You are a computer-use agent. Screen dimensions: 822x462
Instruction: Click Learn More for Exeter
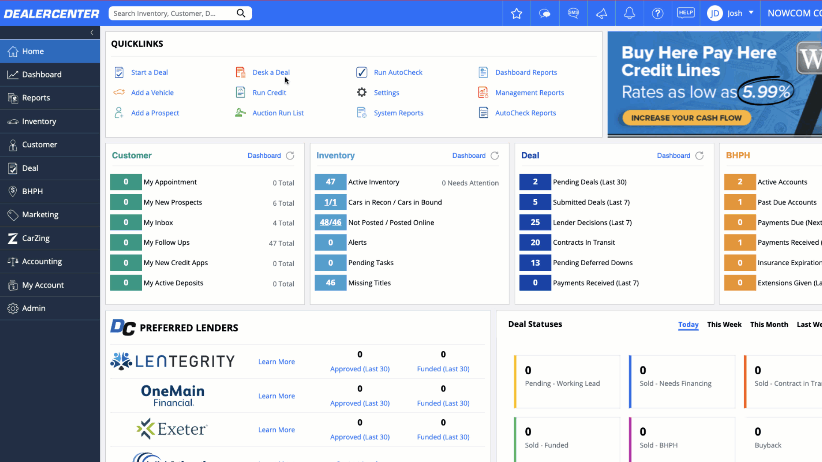[277, 430]
